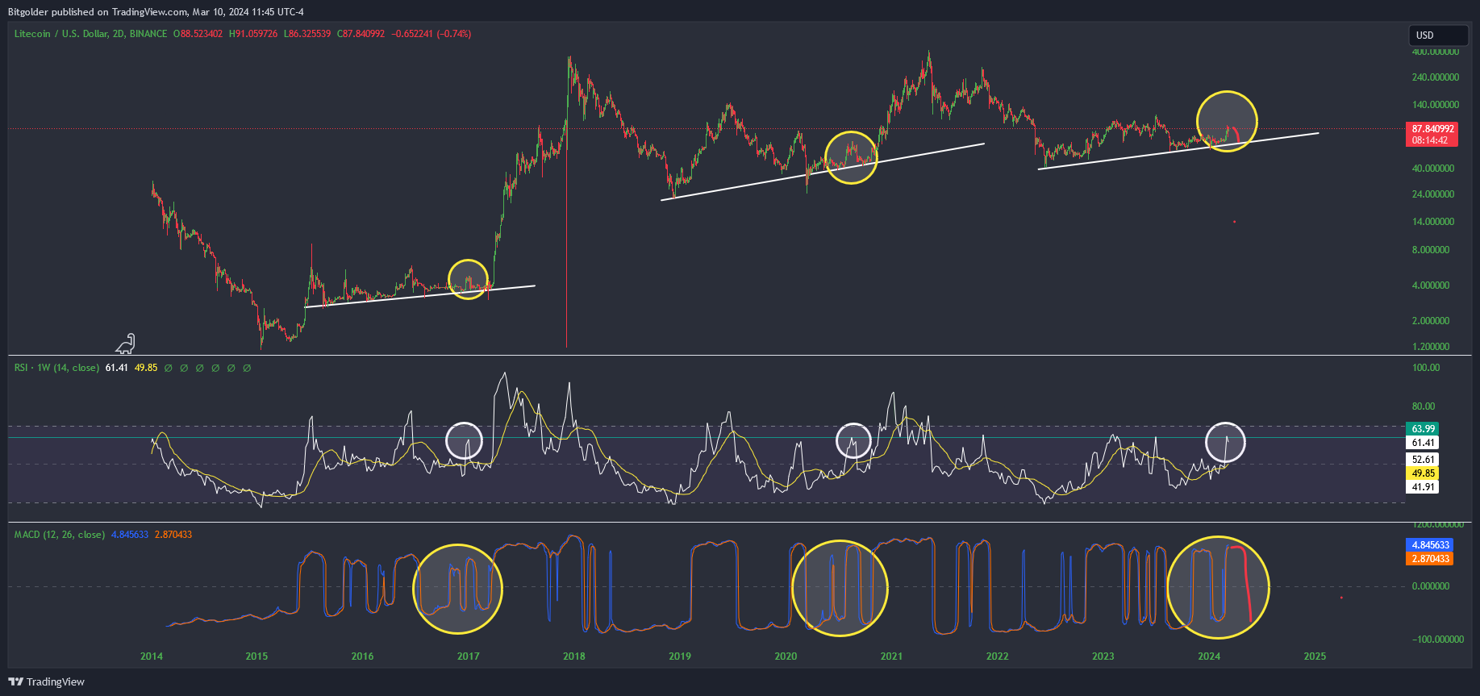Click the white 61.41 value in RSI legend
Screen dimensions: 1480x696
[117, 368]
